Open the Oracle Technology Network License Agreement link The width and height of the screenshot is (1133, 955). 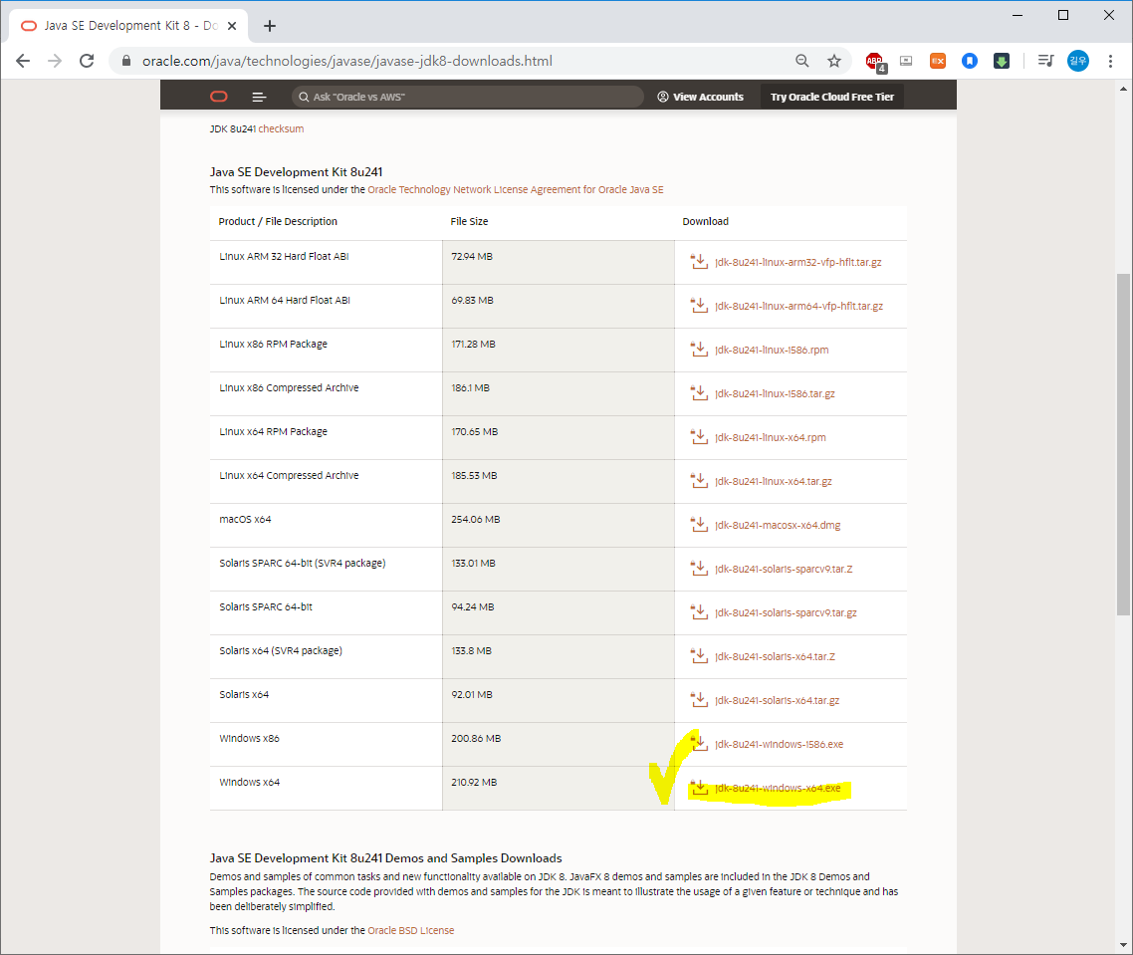[x=515, y=189]
